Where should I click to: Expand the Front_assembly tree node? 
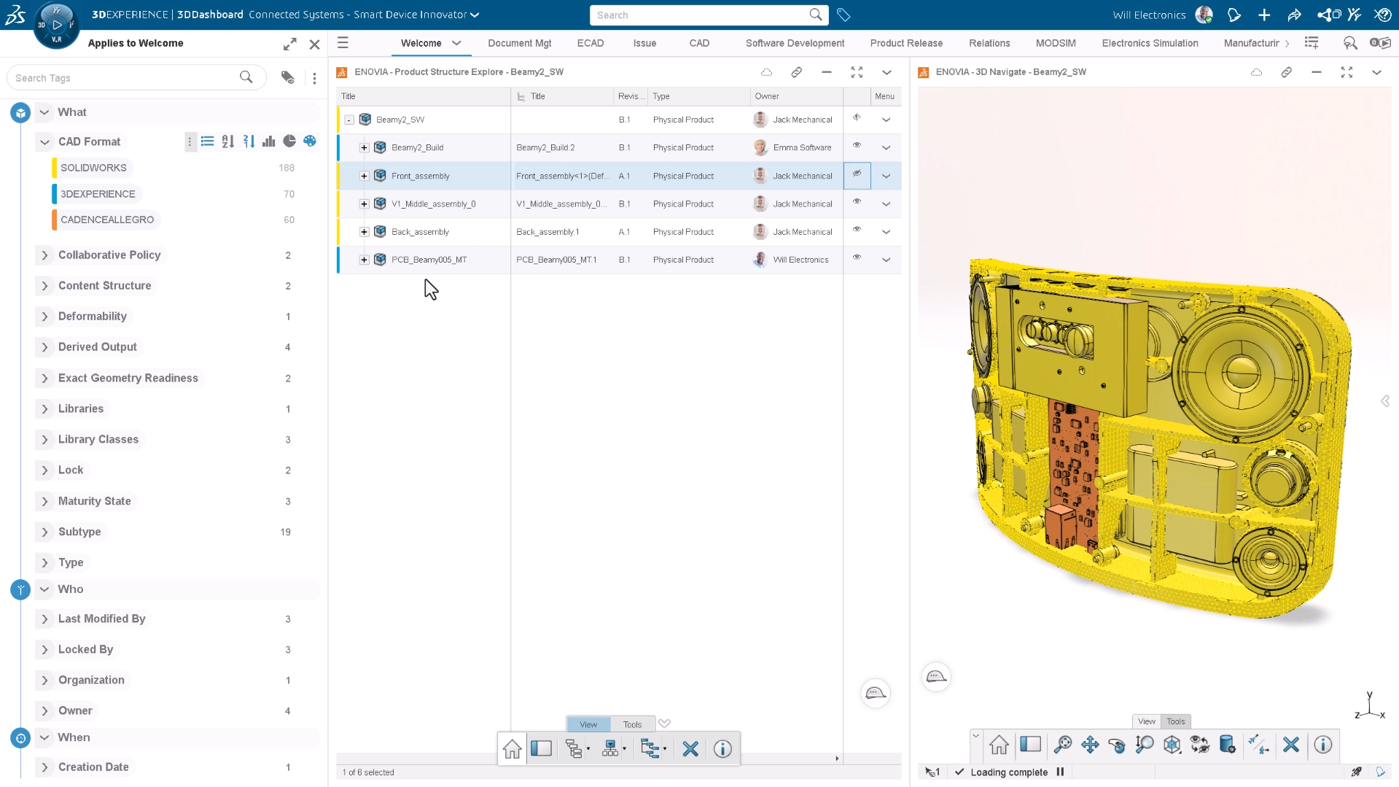coord(364,176)
